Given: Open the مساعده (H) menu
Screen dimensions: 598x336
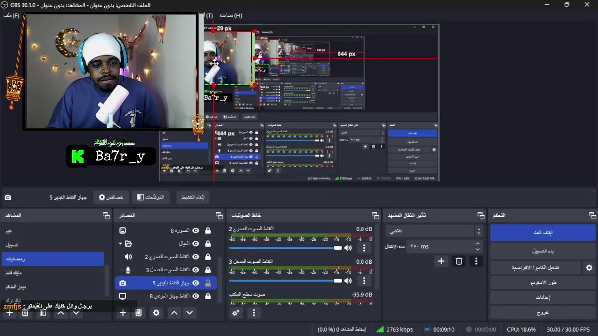Looking at the screenshot, I should [231, 15].
